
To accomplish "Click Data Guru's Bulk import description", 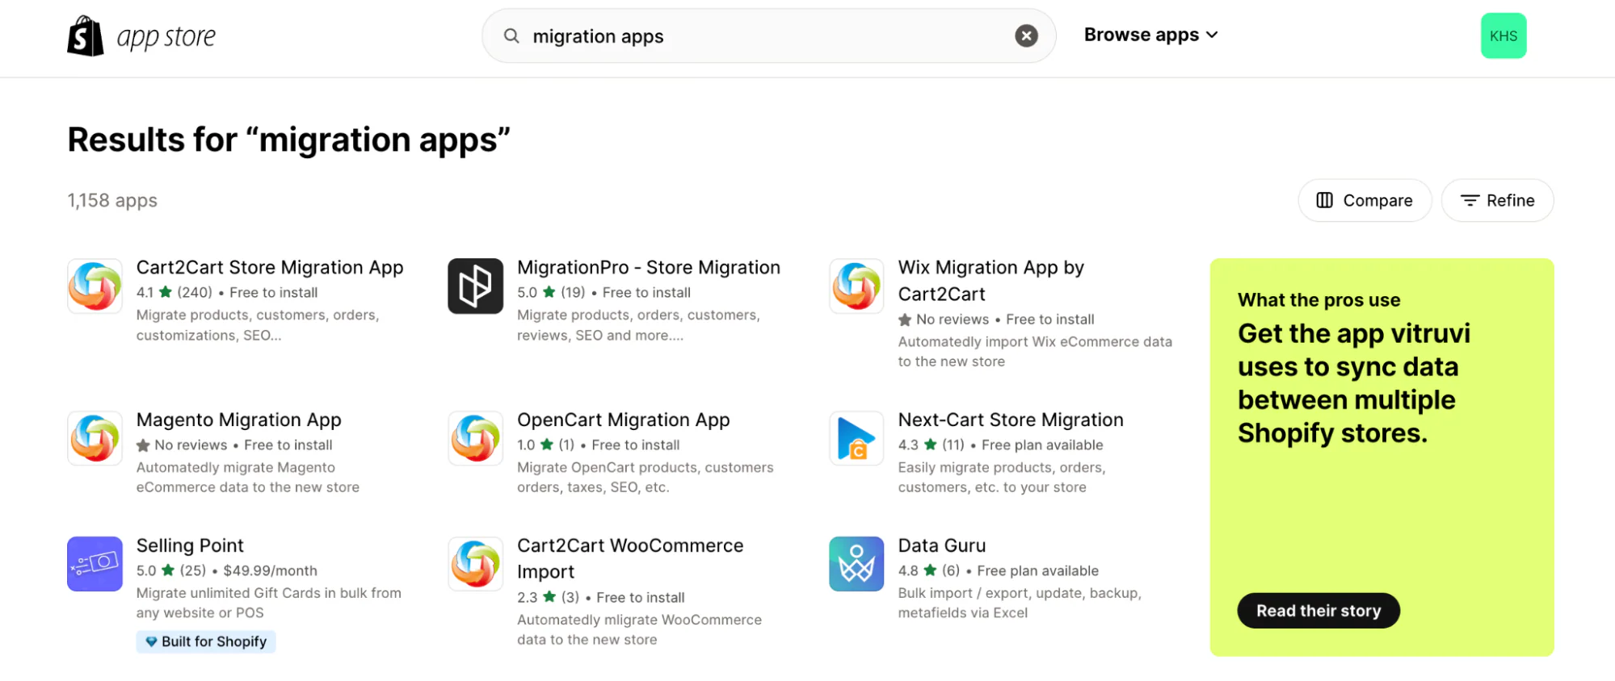I will click(1020, 603).
